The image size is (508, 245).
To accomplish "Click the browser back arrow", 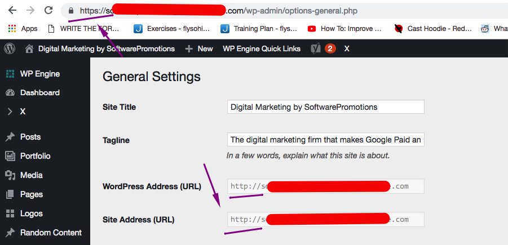I will click(12, 10).
